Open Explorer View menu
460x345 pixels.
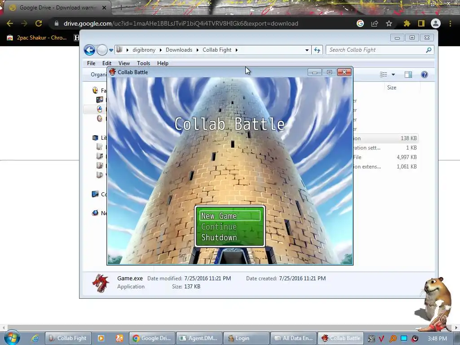[124, 63]
